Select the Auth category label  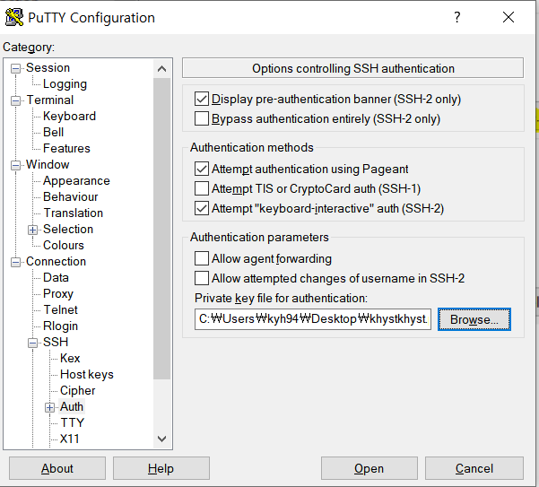[x=72, y=406]
